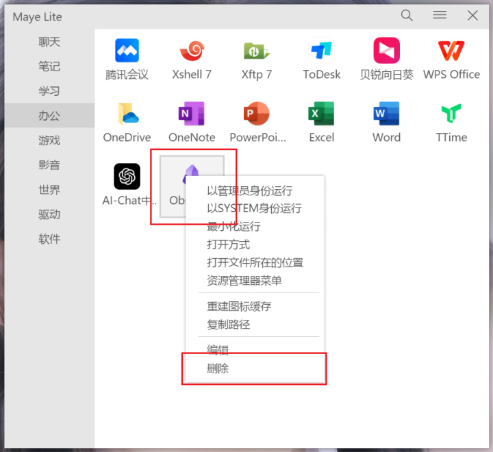
Task: Launch PowerPoint
Action: click(257, 114)
